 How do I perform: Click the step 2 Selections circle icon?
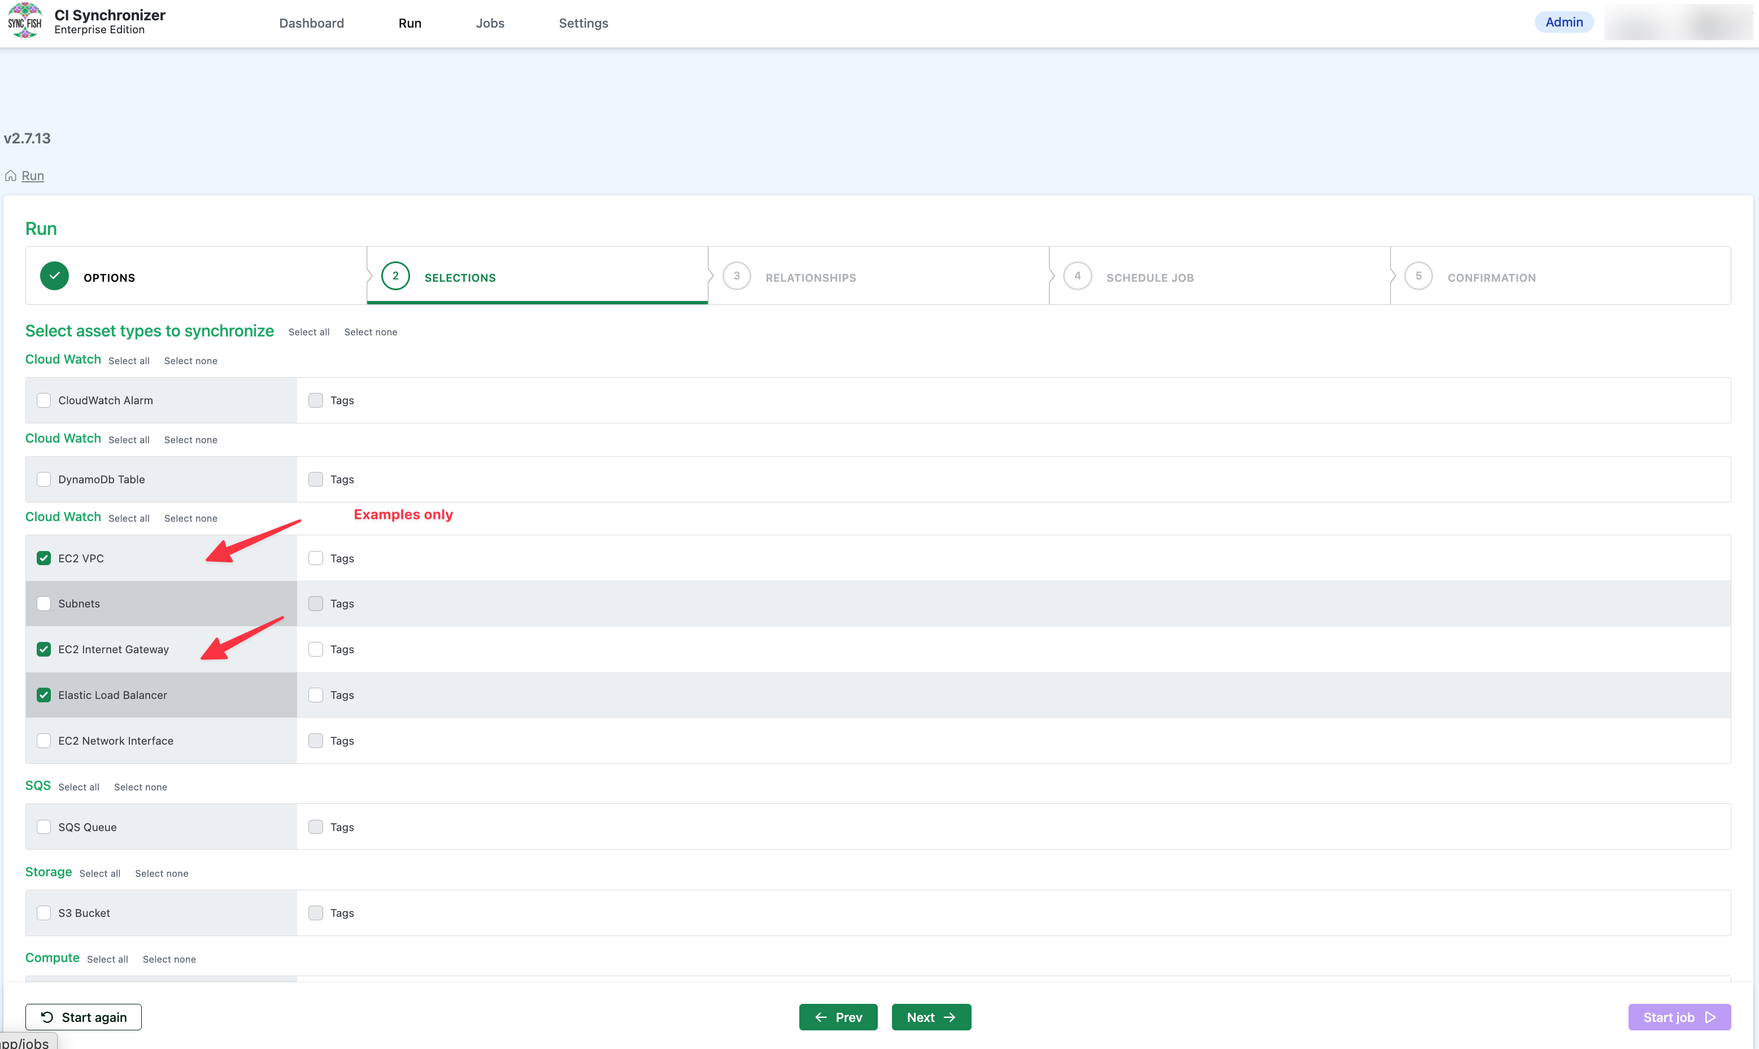point(395,277)
